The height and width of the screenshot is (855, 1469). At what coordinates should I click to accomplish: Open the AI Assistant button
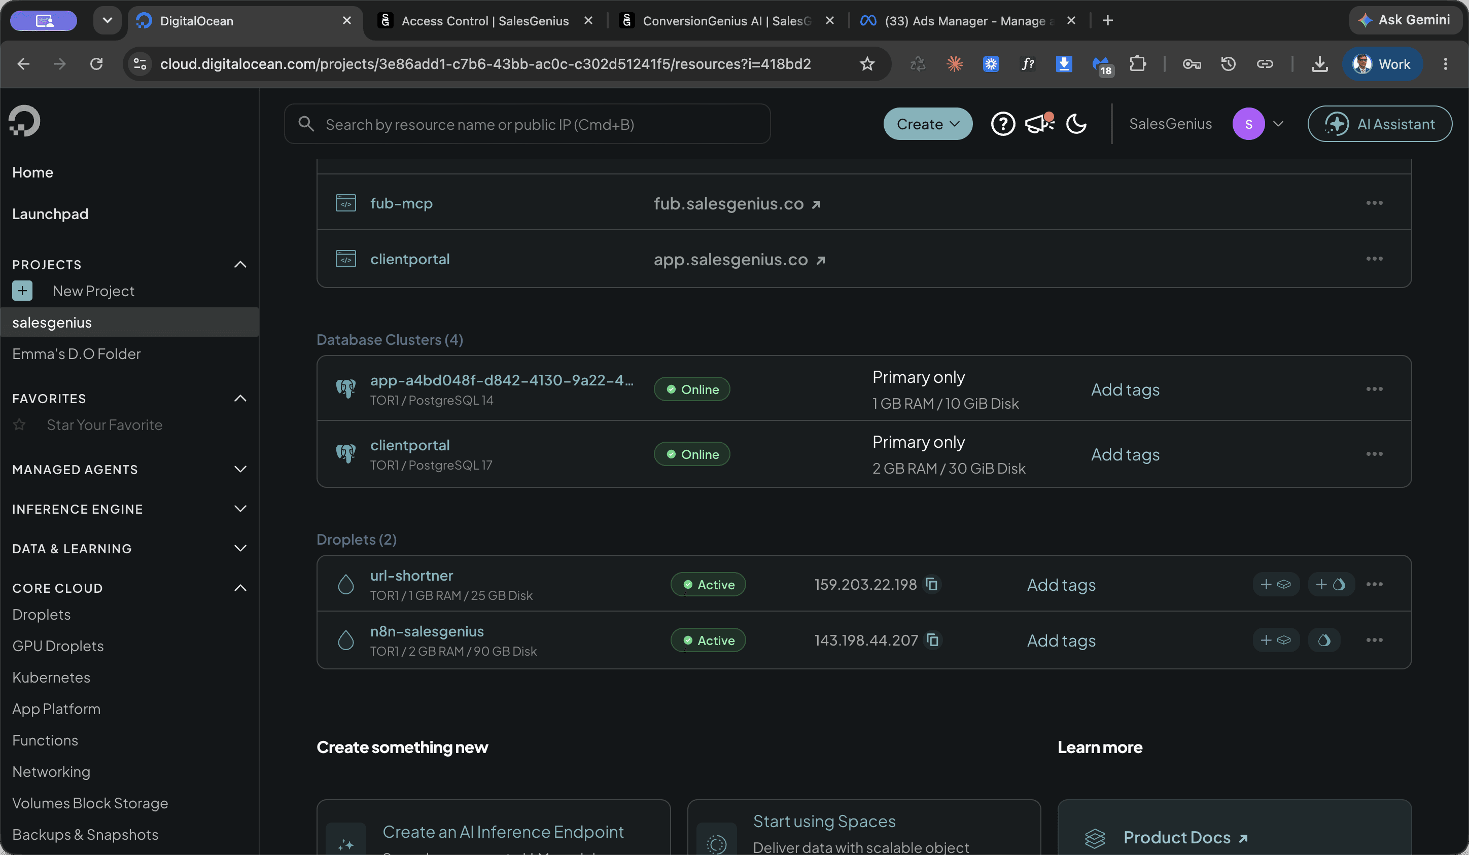click(x=1379, y=124)
